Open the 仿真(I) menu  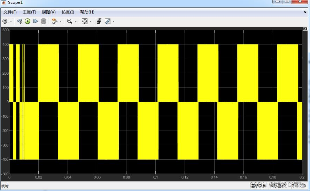pos(68,12)
